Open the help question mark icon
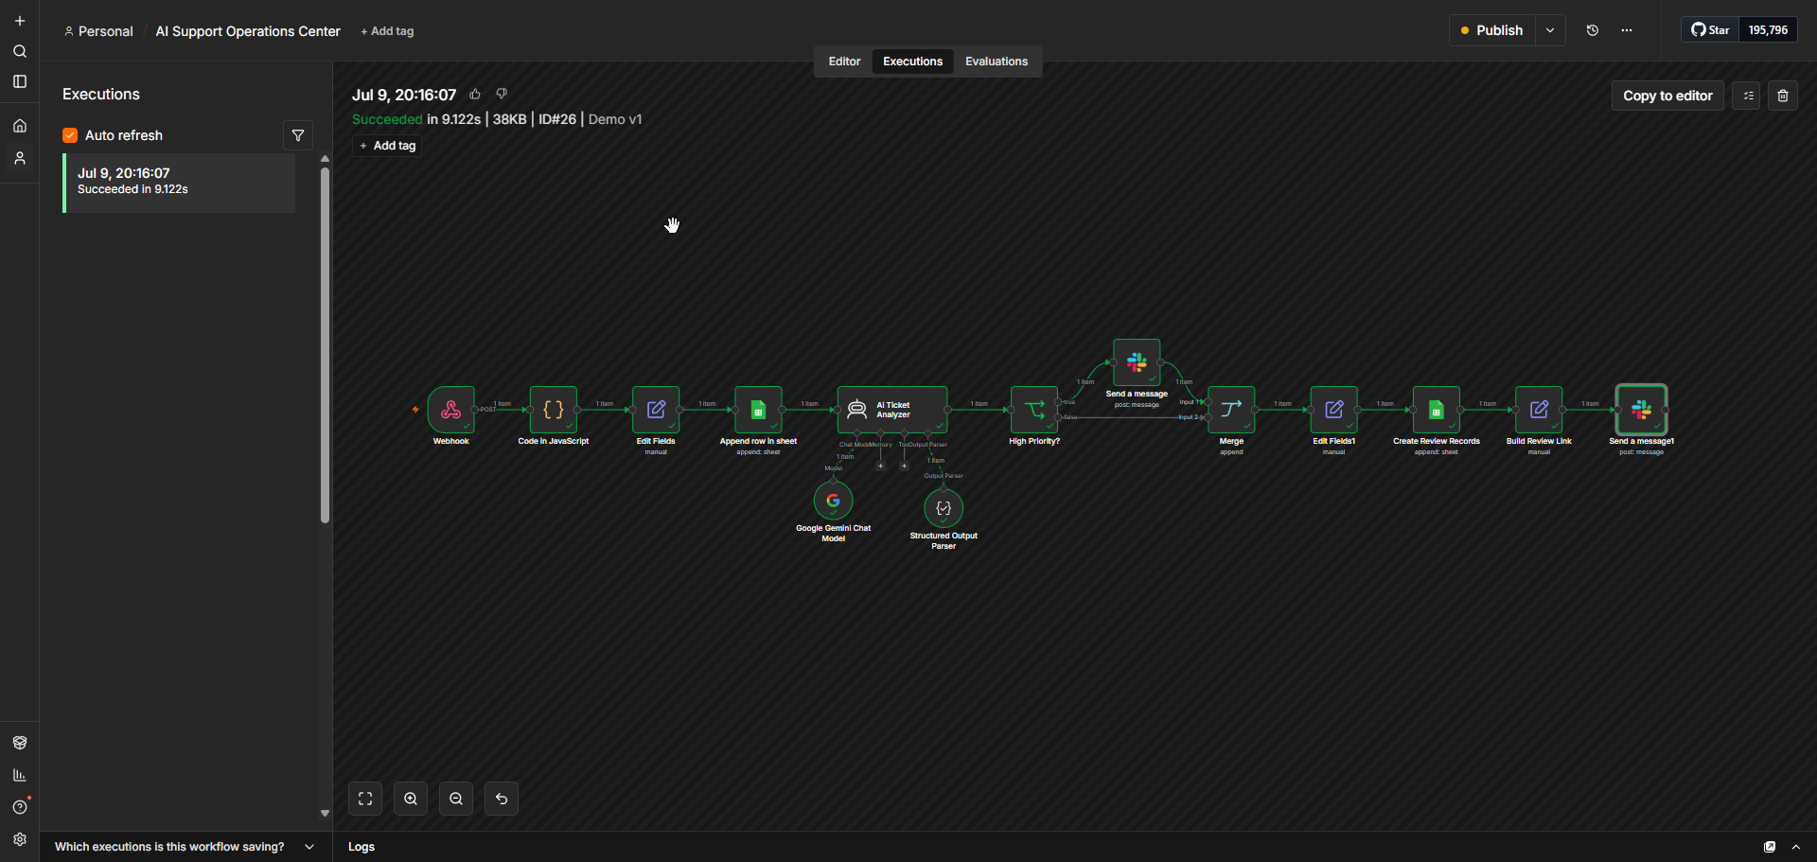Viewport: 1817px width, 862px height. (x=20, y=807)
